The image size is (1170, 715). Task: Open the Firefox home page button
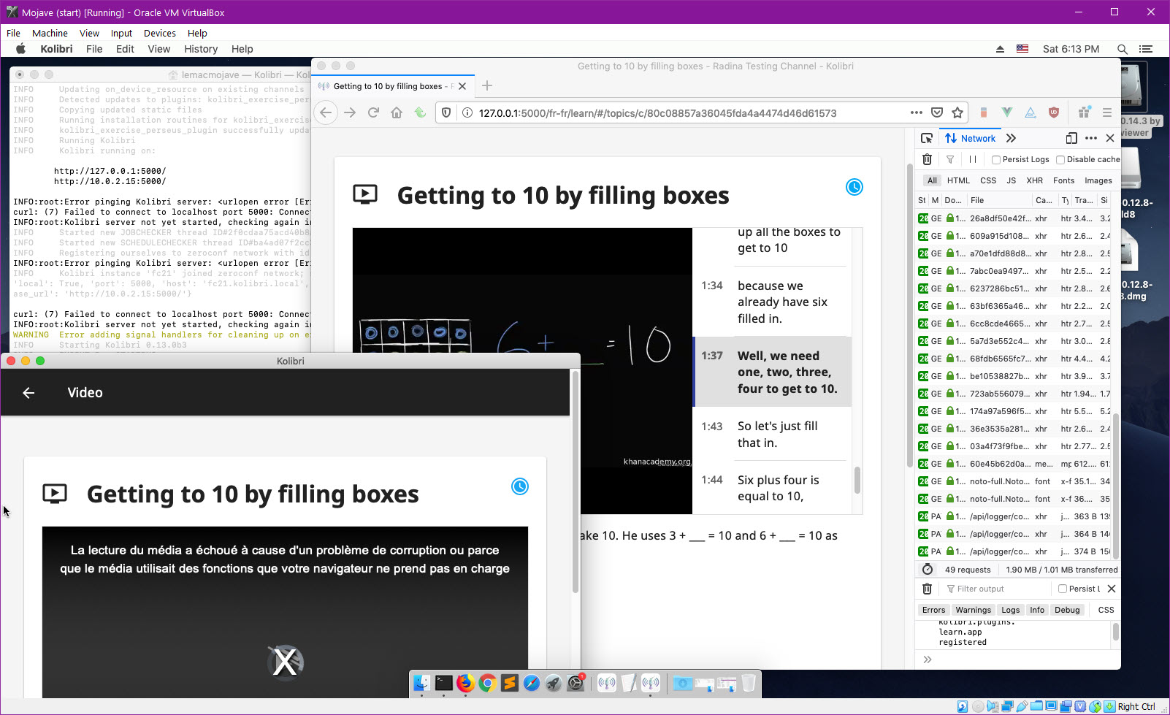click(x=397, y=112)
